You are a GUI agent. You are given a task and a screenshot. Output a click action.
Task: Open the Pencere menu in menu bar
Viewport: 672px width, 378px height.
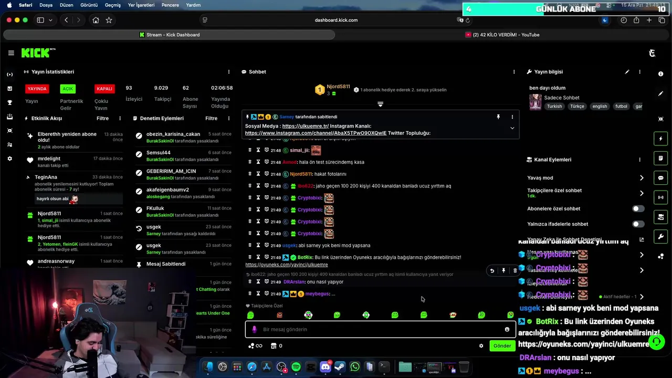pos(170,5)
